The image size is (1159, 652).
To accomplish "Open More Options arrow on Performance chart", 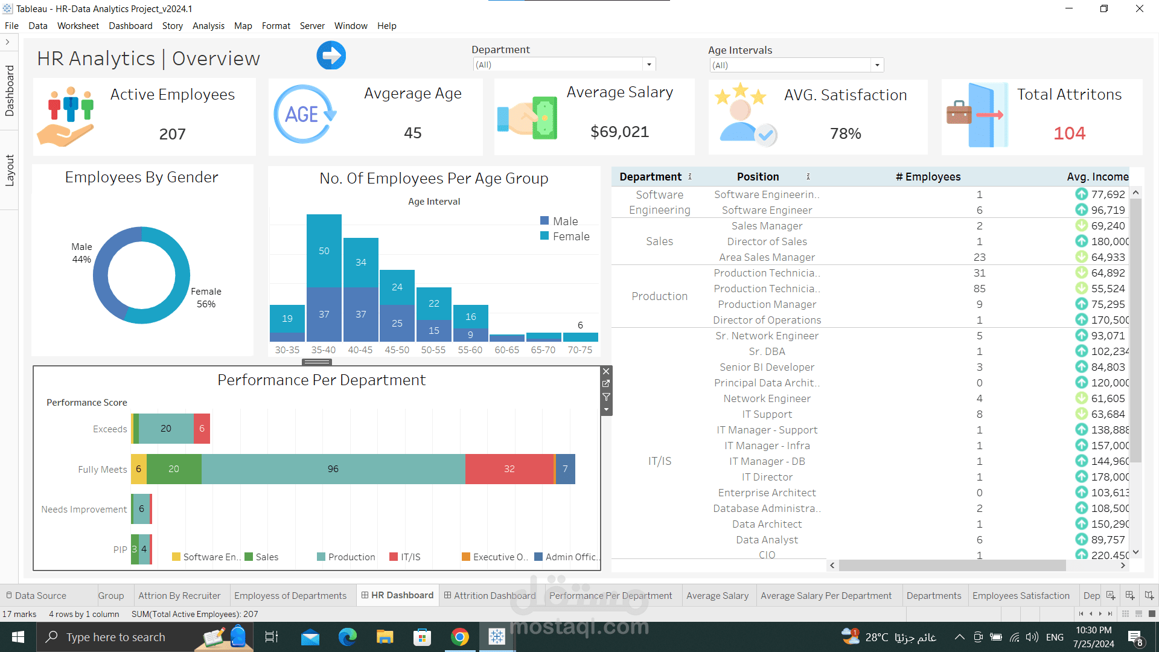I will pos(606,409).
